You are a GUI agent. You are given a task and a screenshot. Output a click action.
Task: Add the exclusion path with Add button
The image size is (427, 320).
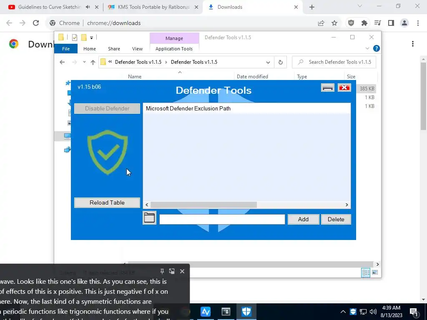pyautogui.click(x=303, y=219)
